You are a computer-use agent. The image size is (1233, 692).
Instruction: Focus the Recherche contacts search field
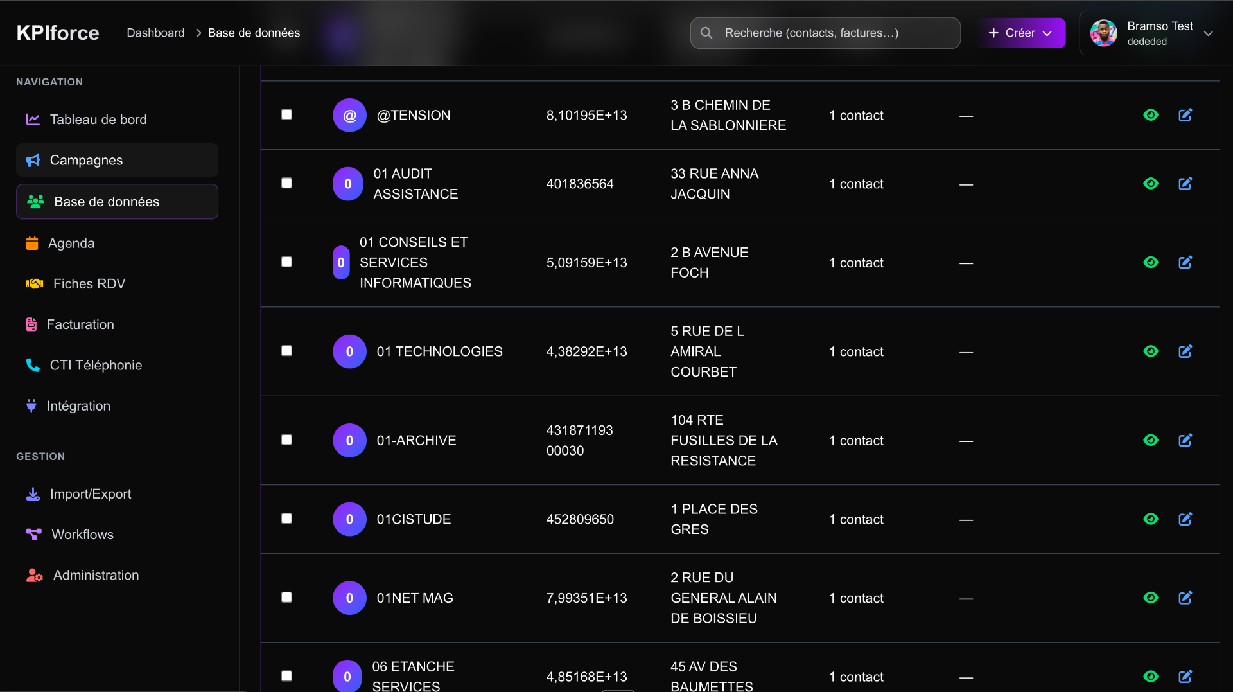coord(825,33)
